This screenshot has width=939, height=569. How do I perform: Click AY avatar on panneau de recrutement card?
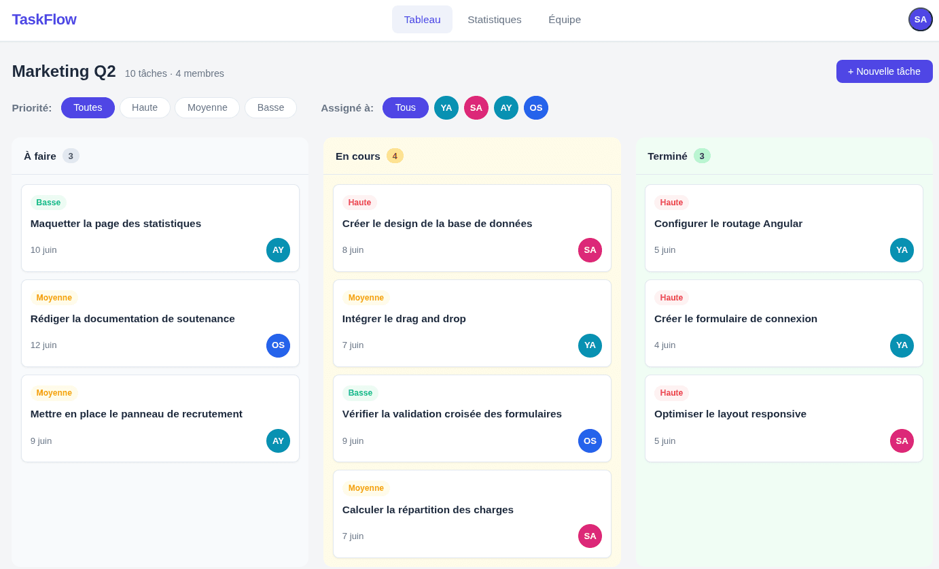coord(278,441)
